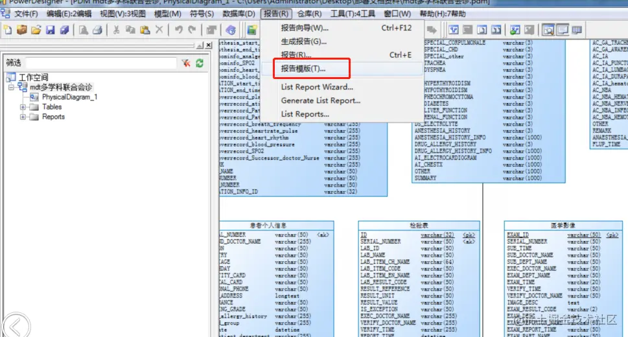The height and width of the screenshot is (337, 628).
Task: Click the green refresh filter icon
Action: 200,63
